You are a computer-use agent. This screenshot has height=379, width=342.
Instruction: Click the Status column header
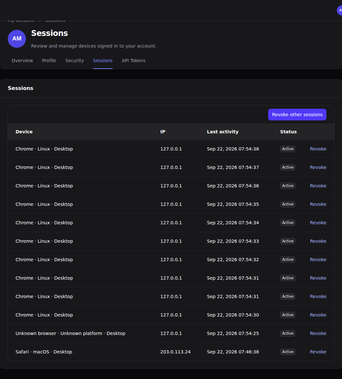tap(288, 132)
